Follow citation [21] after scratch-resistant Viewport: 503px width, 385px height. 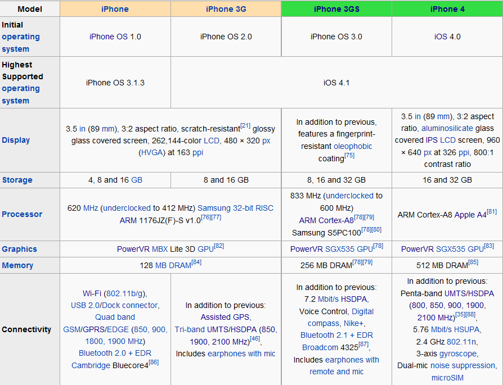pyautogui.click(x=245, y=125)
